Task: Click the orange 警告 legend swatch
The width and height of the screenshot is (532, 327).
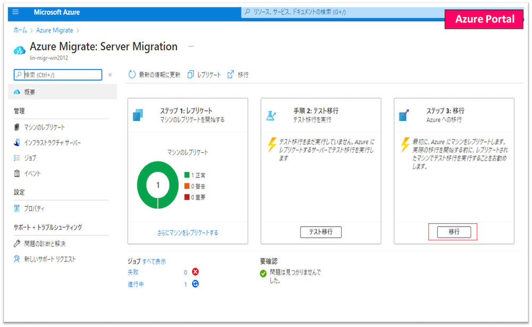Action: [x=187, y=186]
